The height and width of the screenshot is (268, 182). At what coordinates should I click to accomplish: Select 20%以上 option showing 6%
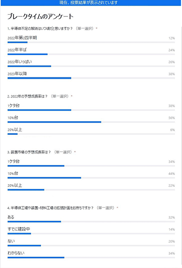coord(91,131)
